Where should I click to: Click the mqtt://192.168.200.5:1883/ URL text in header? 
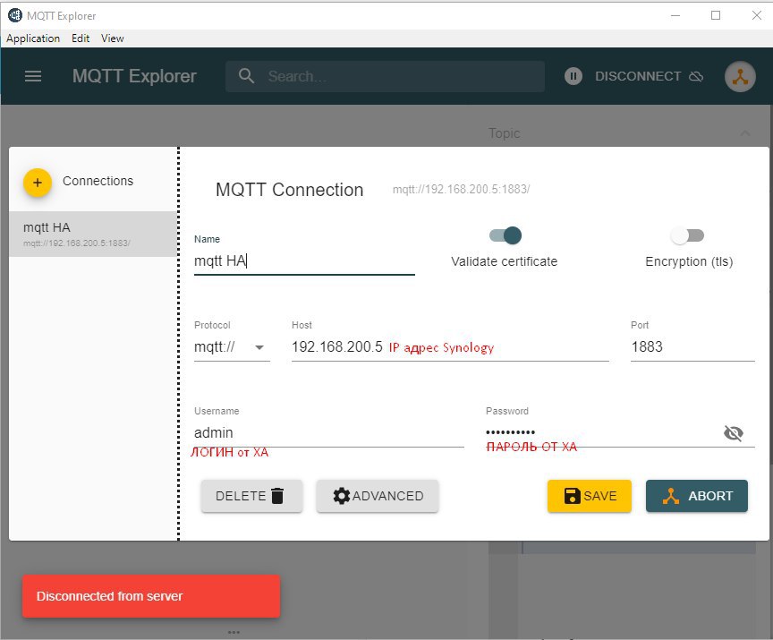pyautogui.click(x=461, y=190)
